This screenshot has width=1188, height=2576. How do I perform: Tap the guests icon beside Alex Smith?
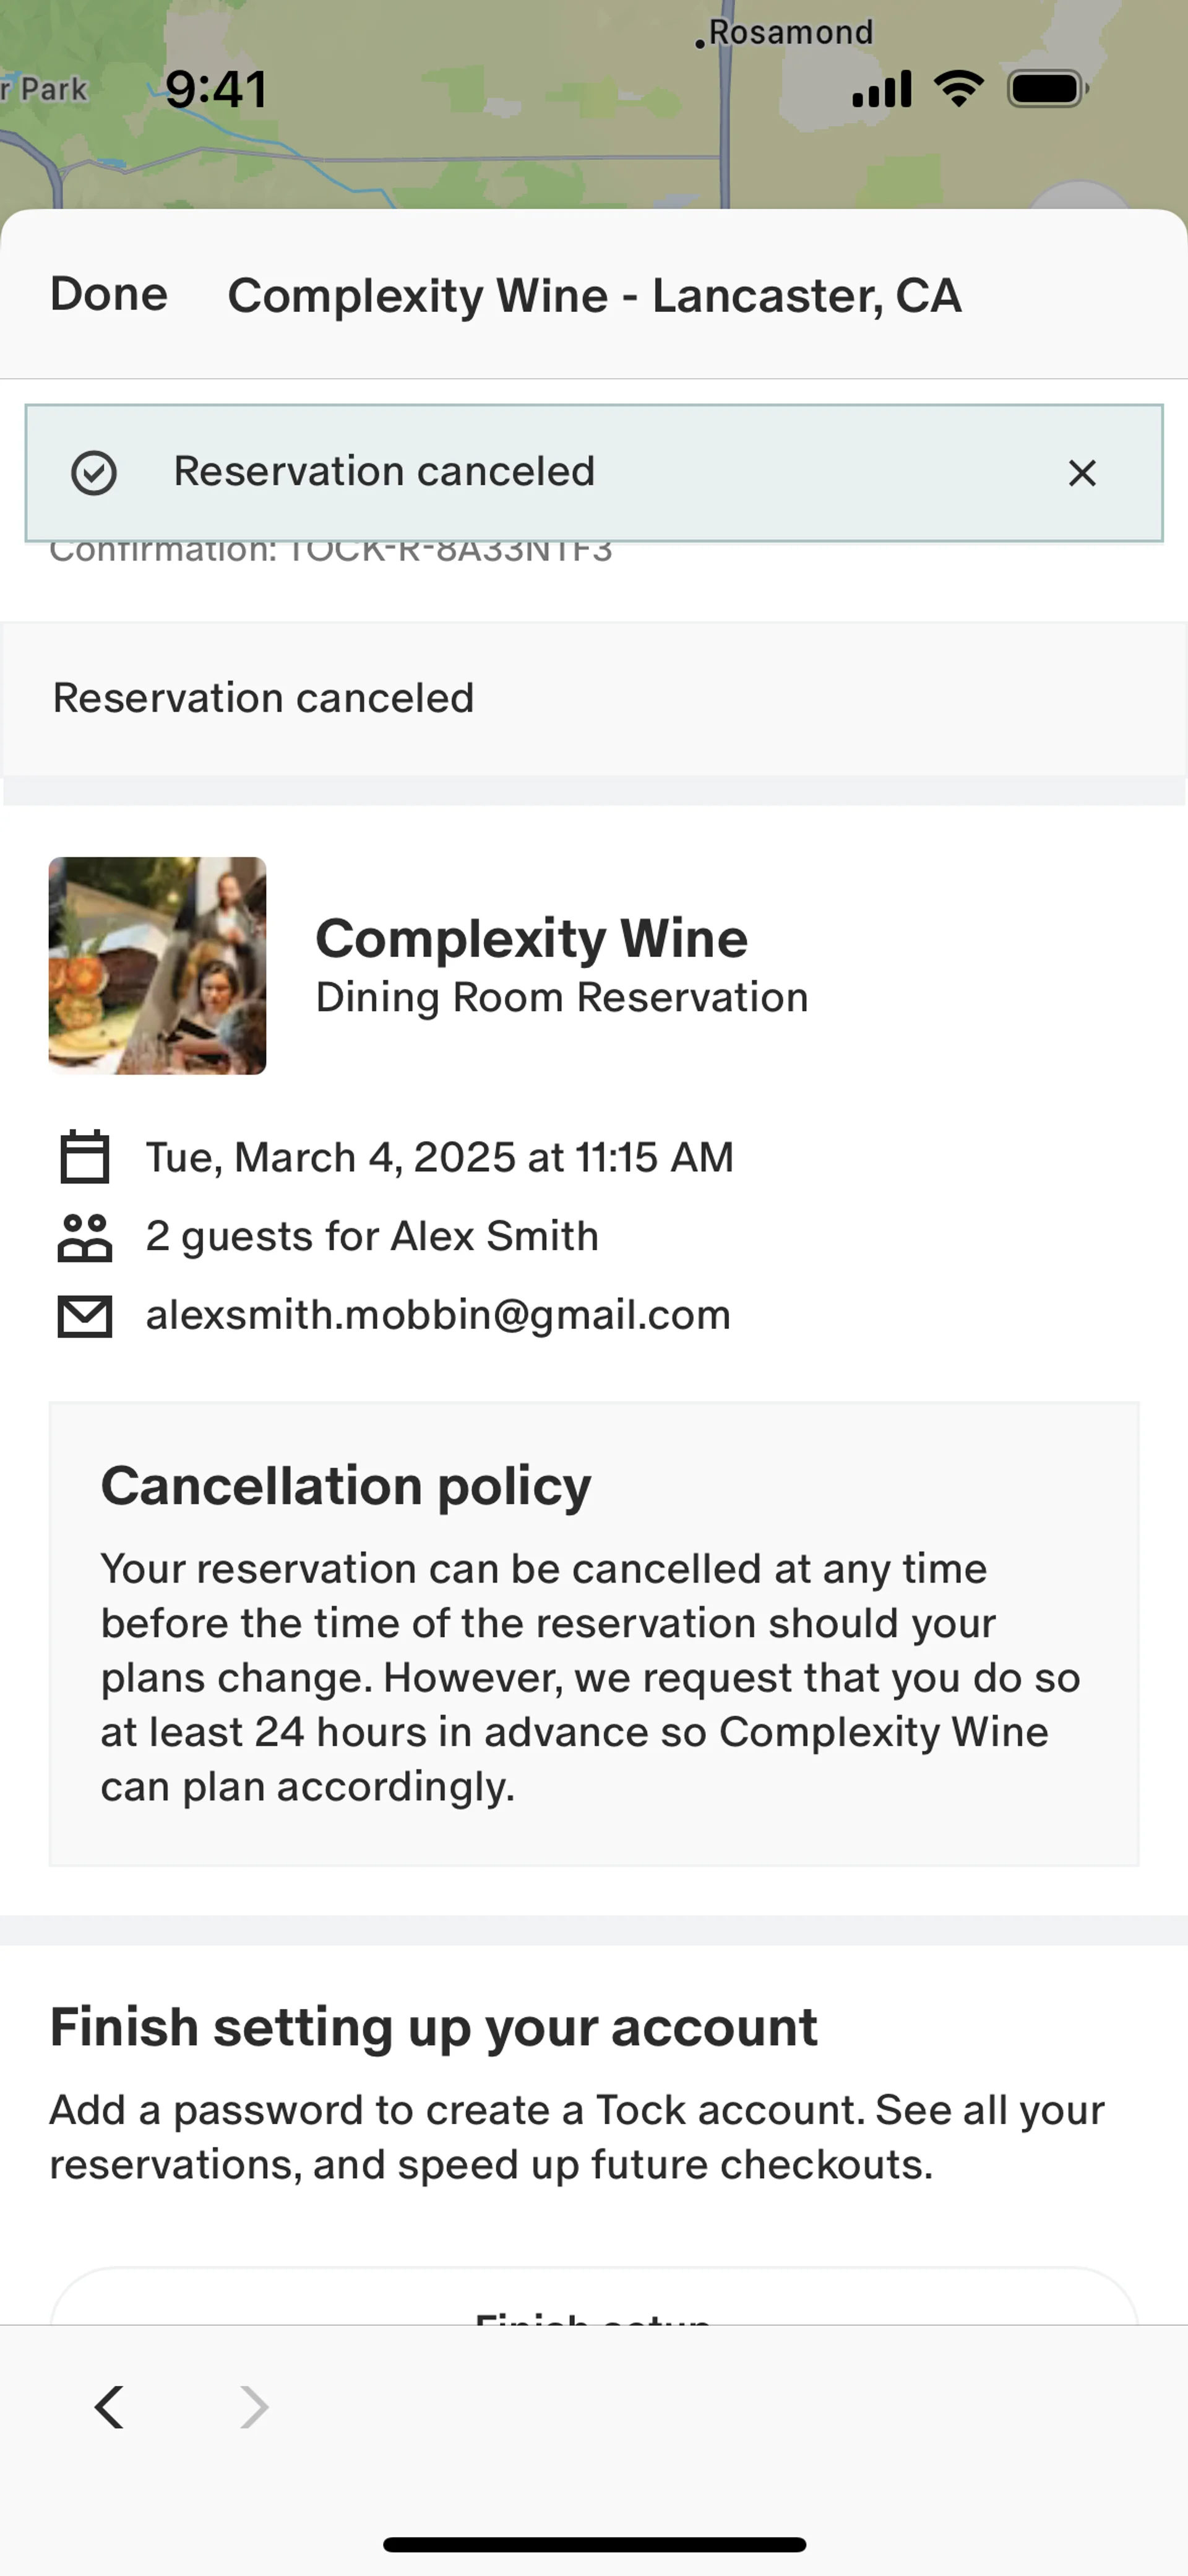coord(85,1237)
